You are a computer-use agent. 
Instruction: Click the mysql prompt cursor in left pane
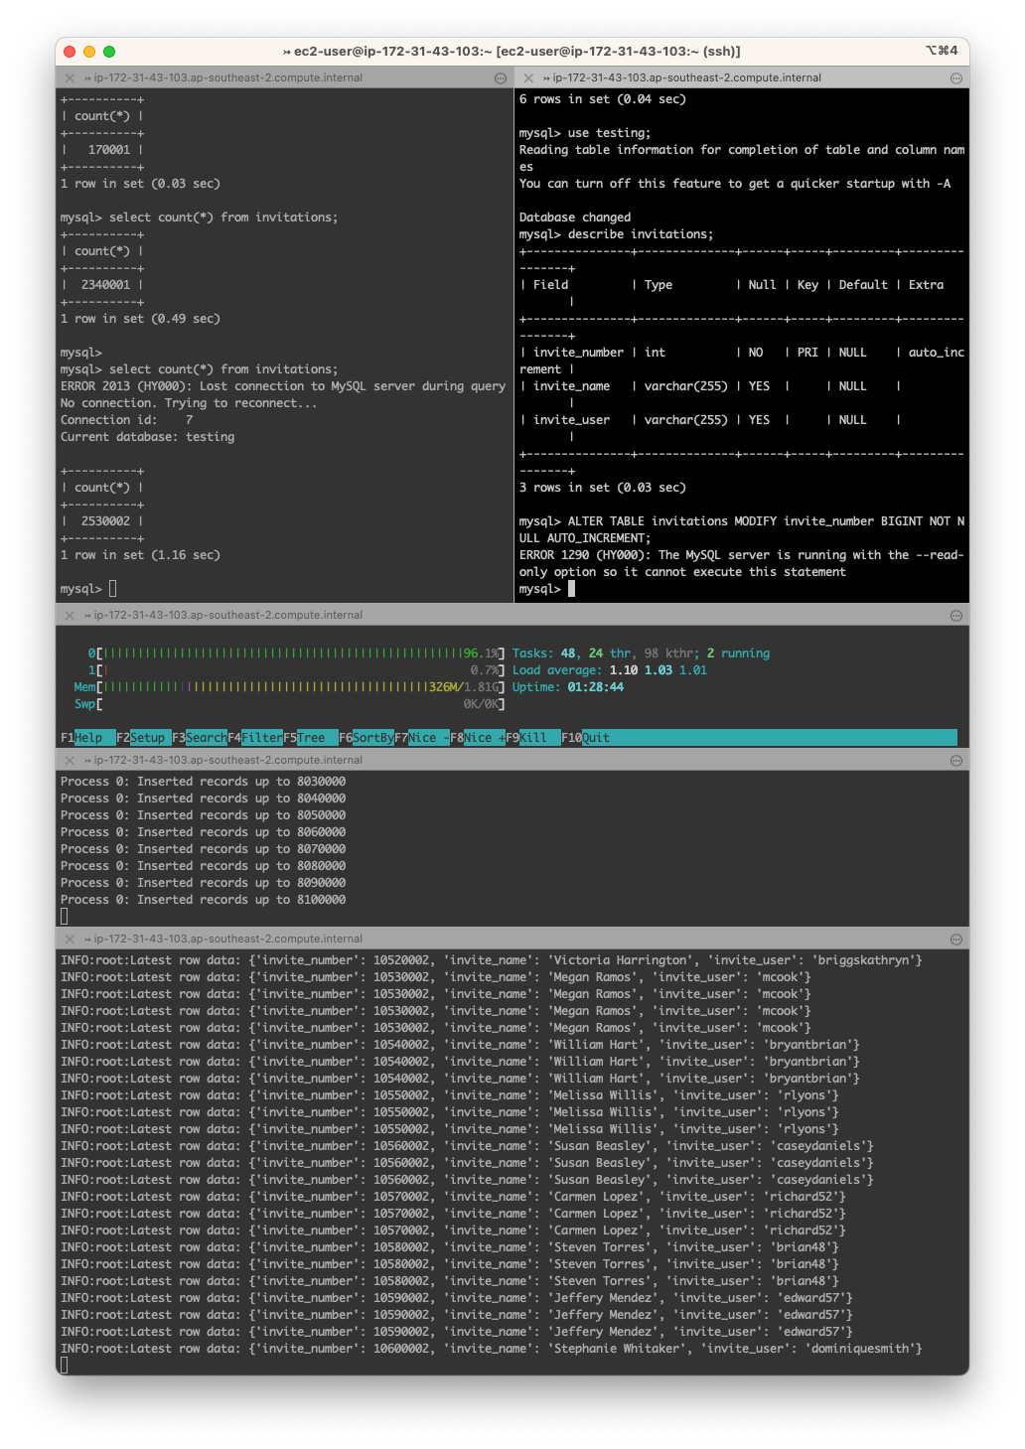coord(113,589)
